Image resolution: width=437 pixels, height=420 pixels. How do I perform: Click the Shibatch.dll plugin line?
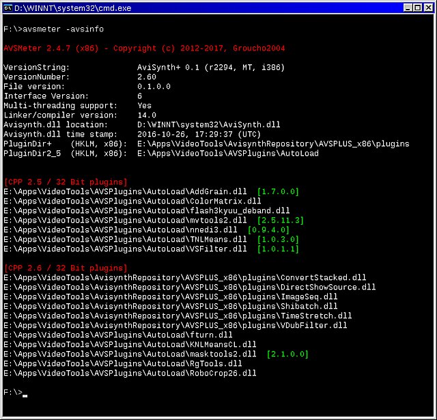tap(171, 306)
